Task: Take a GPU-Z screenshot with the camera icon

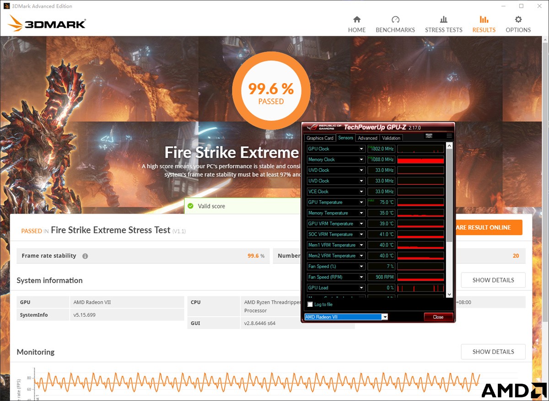Action: coord(429,136)
